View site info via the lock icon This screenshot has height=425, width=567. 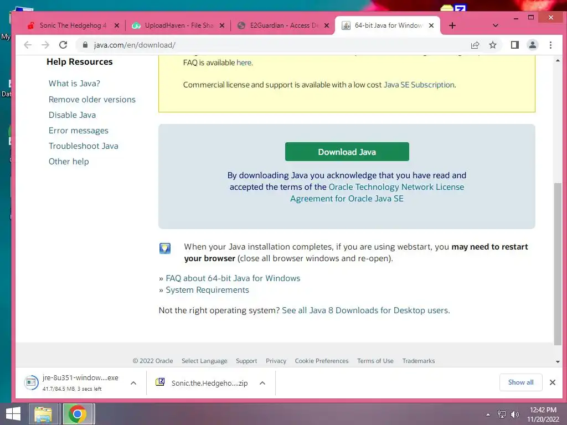click(x=85, y=45)
